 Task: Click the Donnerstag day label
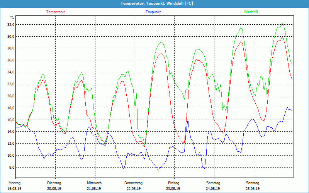click(x=133, y=183)
